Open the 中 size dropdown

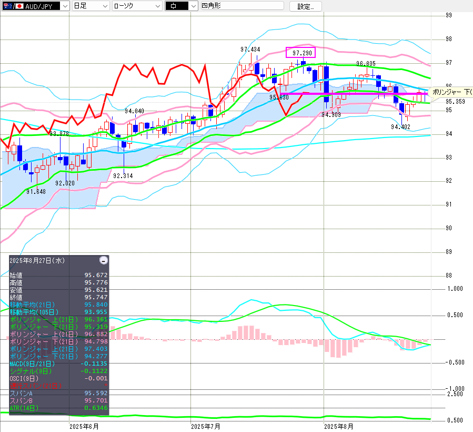point(182,6)
